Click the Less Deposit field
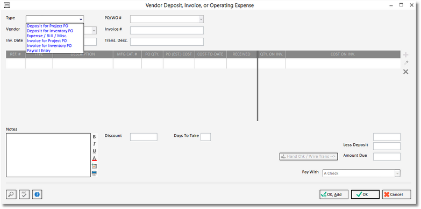 click(x=387, y=146)
